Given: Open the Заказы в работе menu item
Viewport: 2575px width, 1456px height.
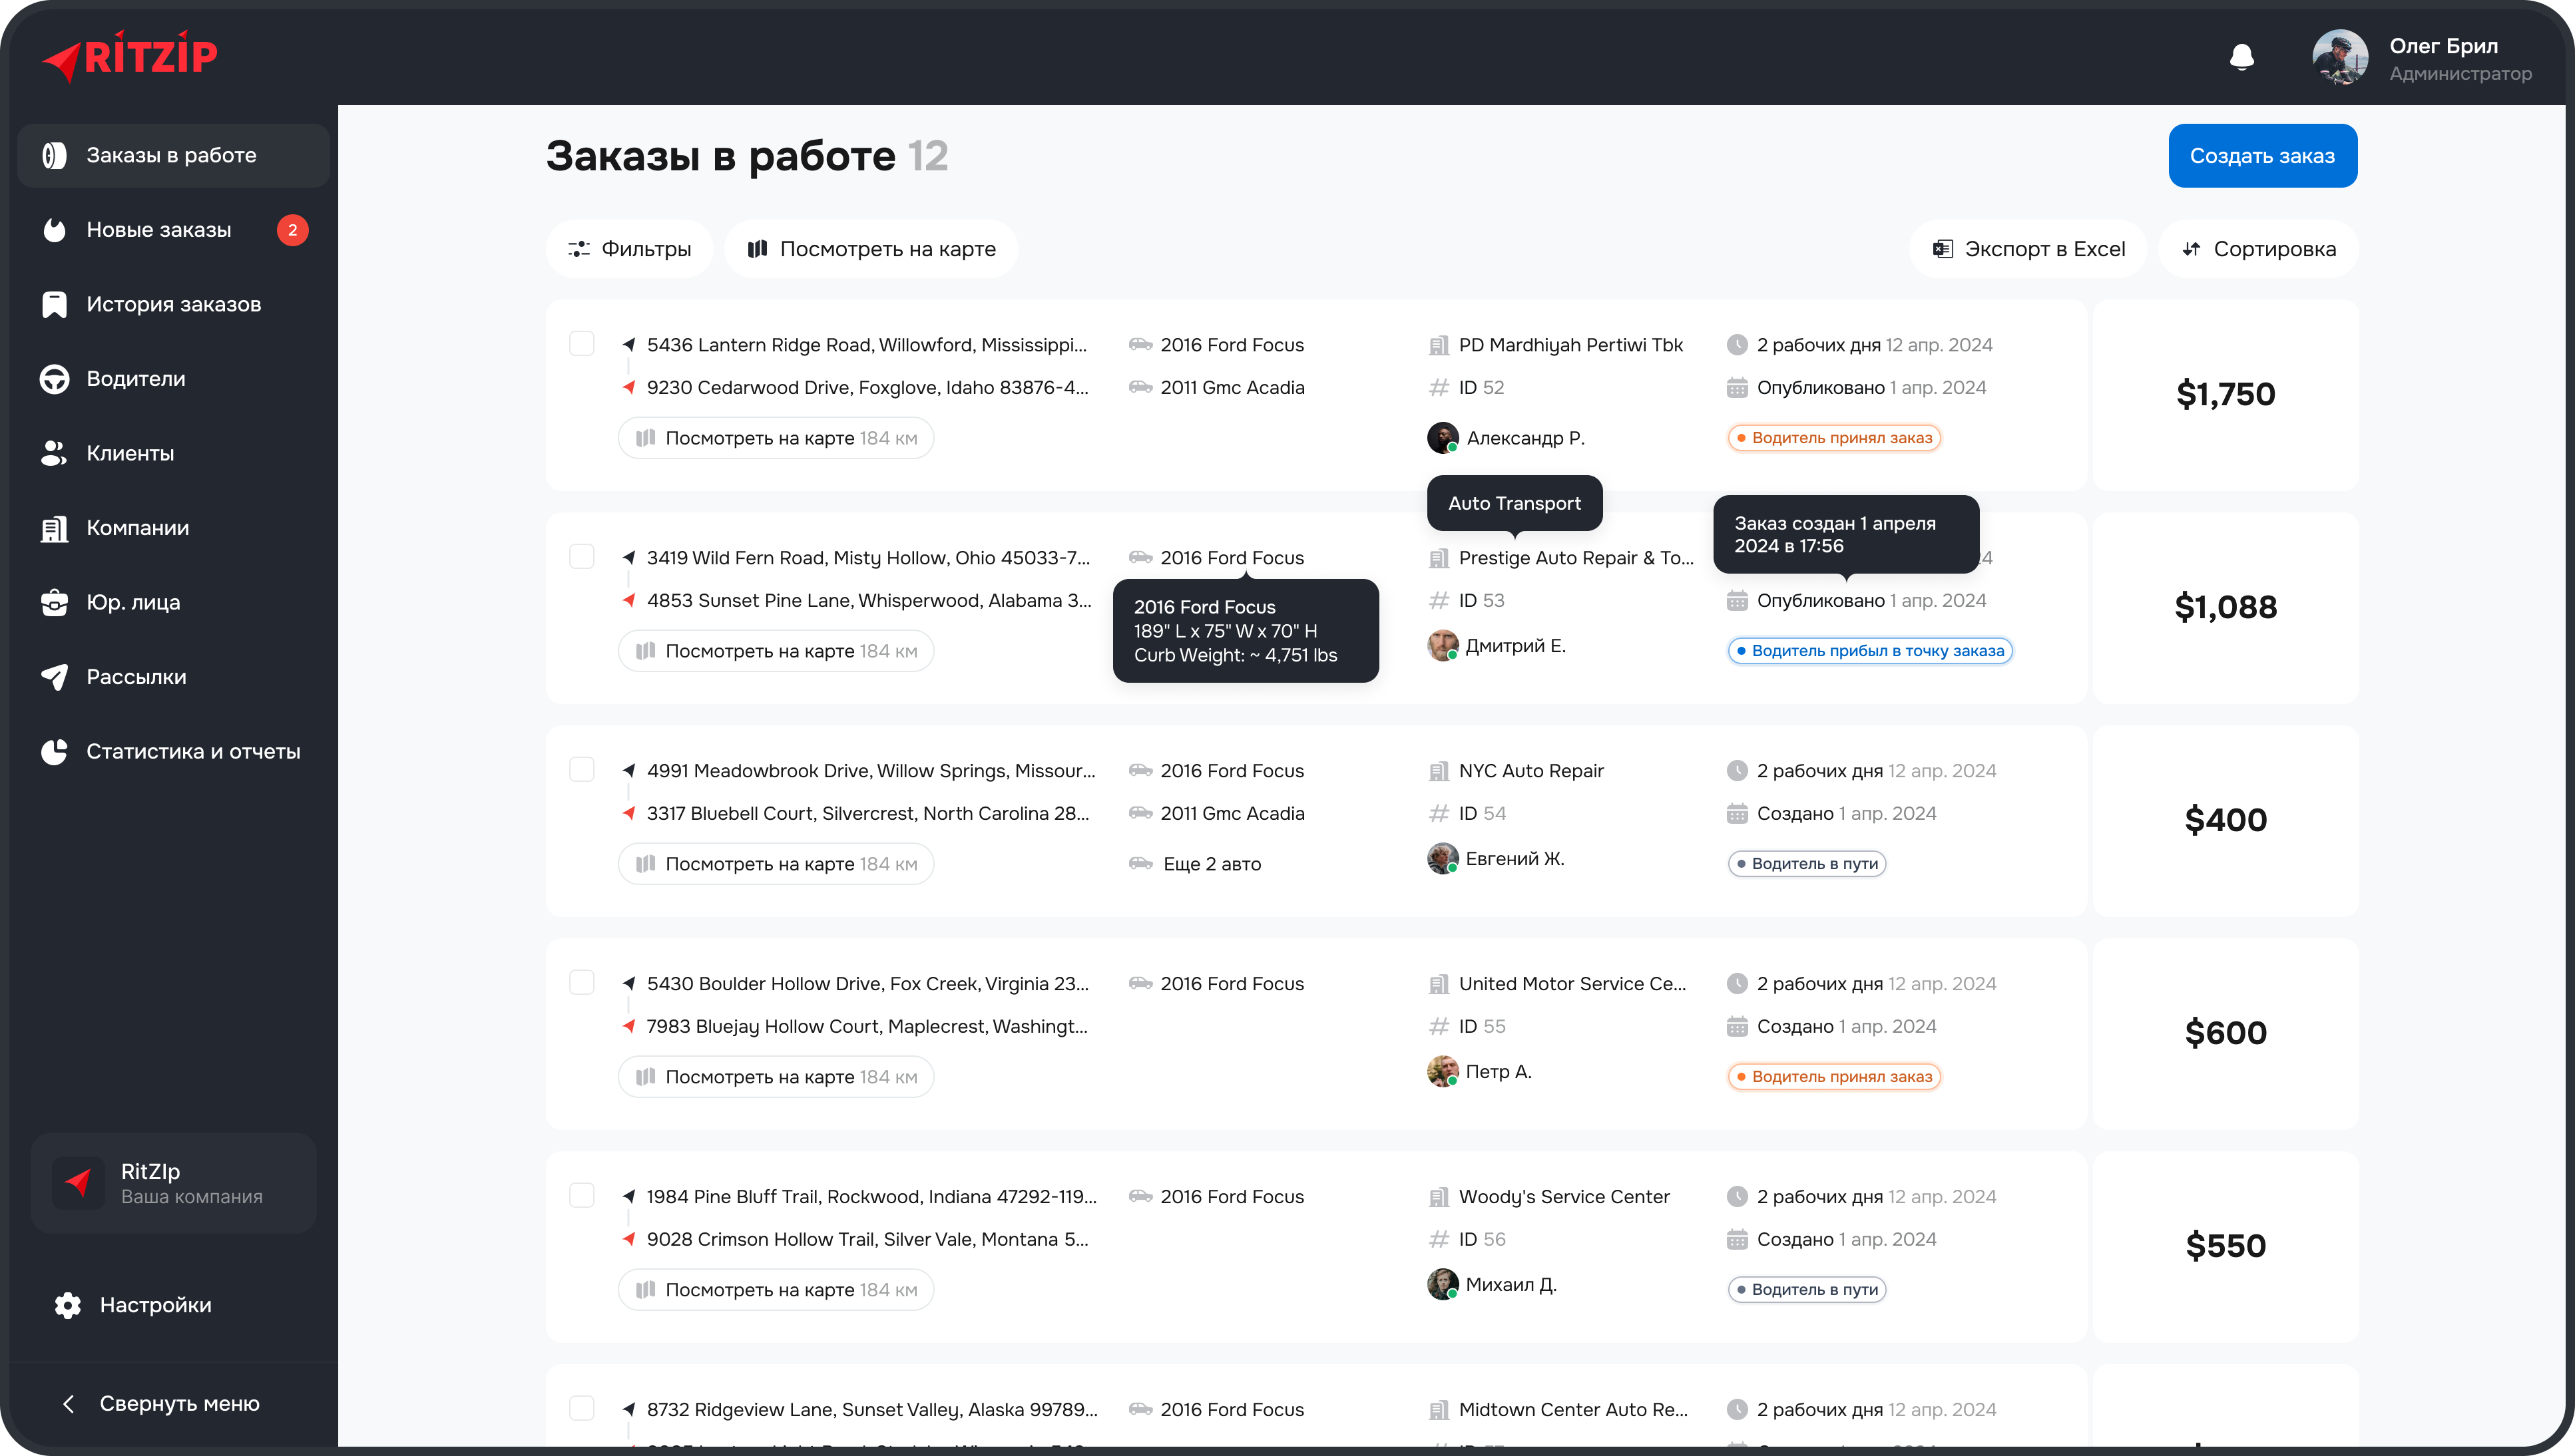Looking at the screenshot, I should tap(173, 155).
